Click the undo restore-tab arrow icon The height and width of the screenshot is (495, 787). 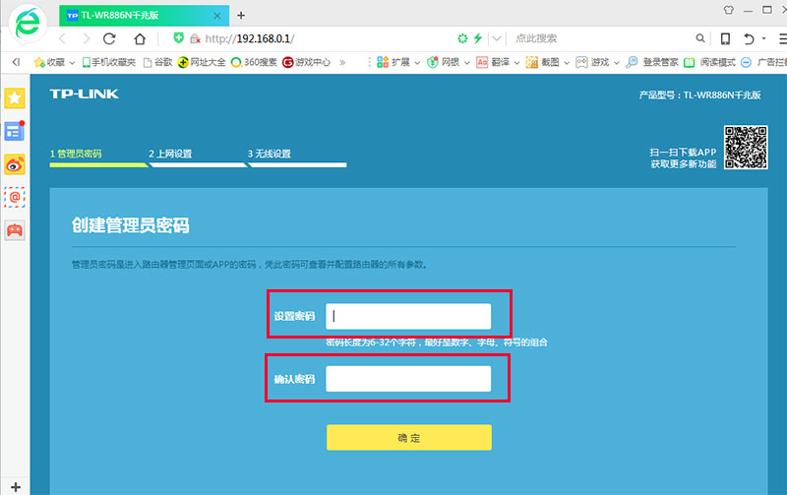pos(749,38)
